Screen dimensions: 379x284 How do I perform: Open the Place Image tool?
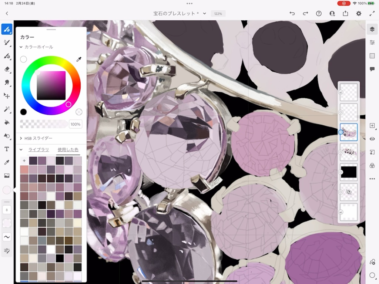7,176
